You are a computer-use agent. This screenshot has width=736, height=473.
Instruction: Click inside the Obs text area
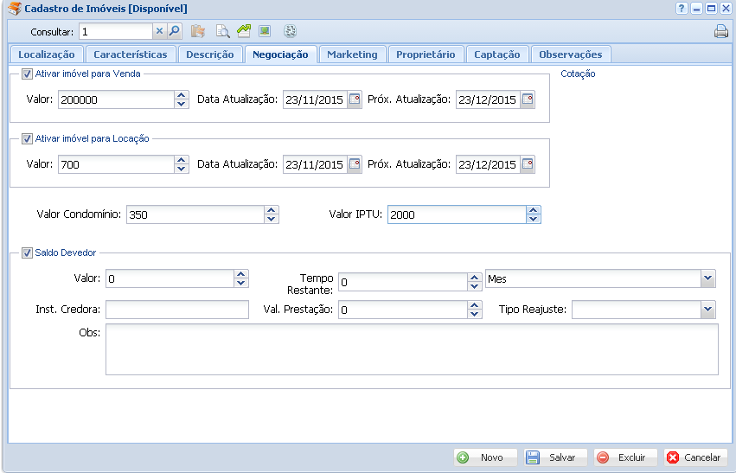411,349
